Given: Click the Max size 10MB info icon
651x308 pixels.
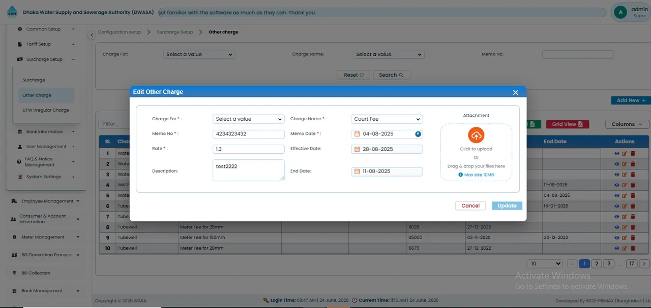Looking at the screenshot, I should click(x=461, y=175).
